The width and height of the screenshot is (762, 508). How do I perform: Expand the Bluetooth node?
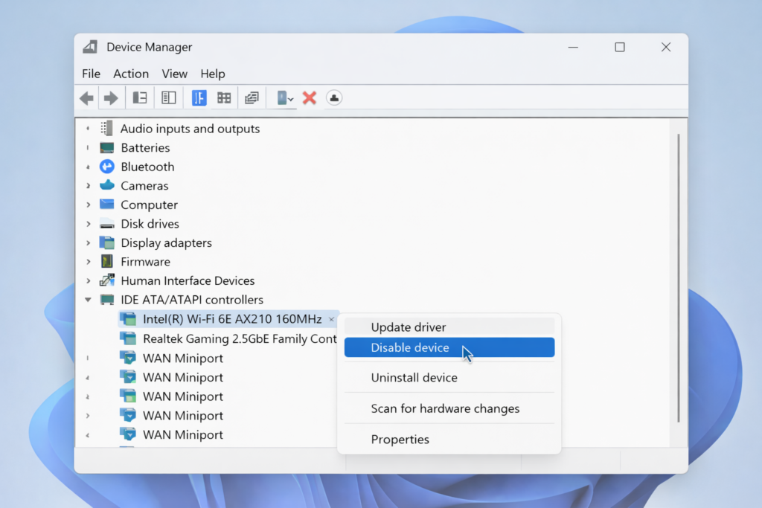(88, 167)
